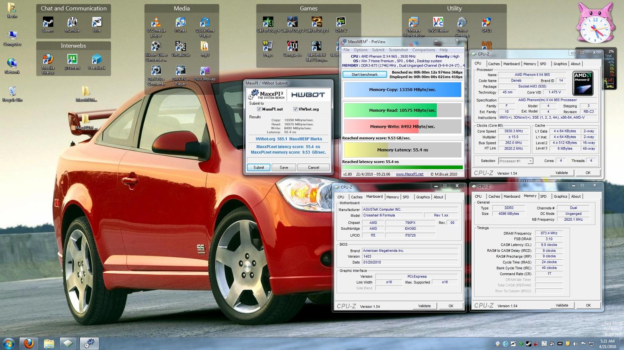The image size is (624, 350).
Task: Open Graphics tab in CPU-Z Memory window
Action: (560, 197)
